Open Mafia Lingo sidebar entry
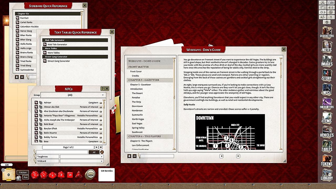This screenshot has height=189, width=336. pos(26,48)
